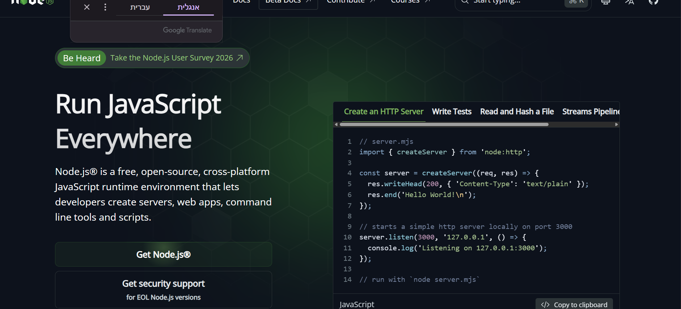Image resolution: width=681 pixels, height=309 pixels.
Task: Select the Create an HTTP Server tab
Action: point(384,112)
